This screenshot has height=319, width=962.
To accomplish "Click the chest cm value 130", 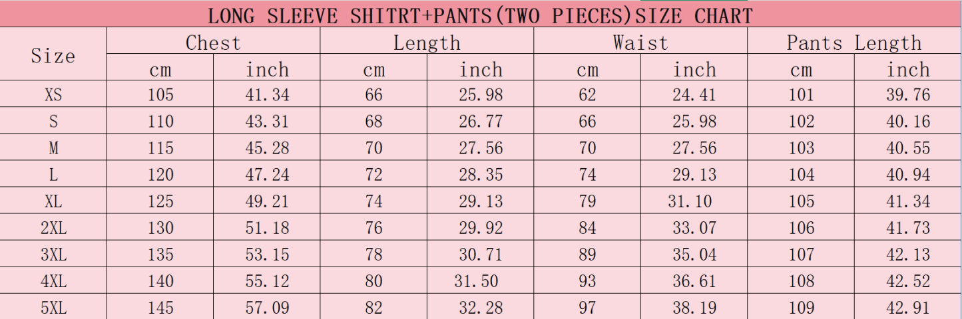I will pos(160,227).
